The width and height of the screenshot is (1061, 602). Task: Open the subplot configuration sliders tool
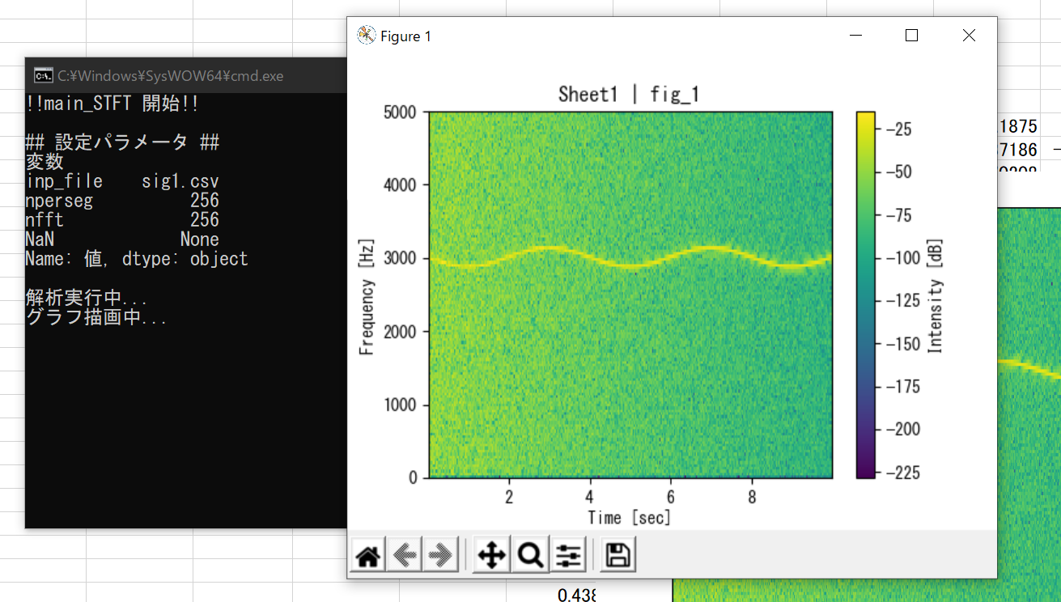point(568,554)
